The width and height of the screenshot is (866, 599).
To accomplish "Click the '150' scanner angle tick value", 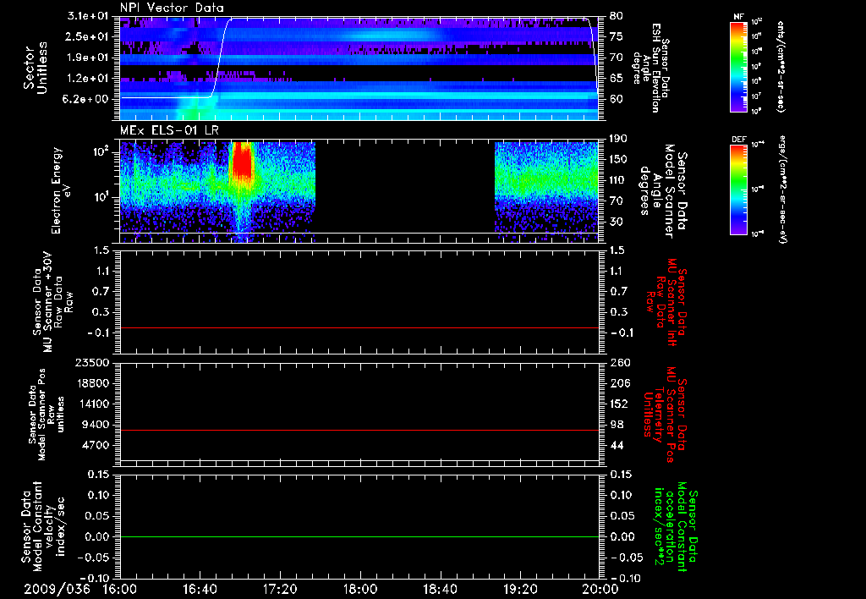I will (x=618, y=159).
